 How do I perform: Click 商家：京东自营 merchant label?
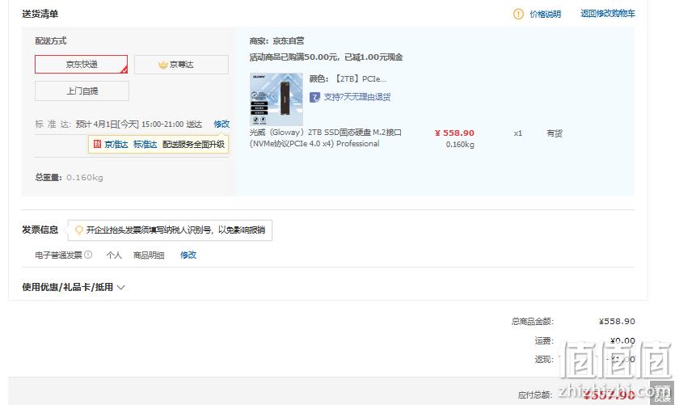pos(276,41)
